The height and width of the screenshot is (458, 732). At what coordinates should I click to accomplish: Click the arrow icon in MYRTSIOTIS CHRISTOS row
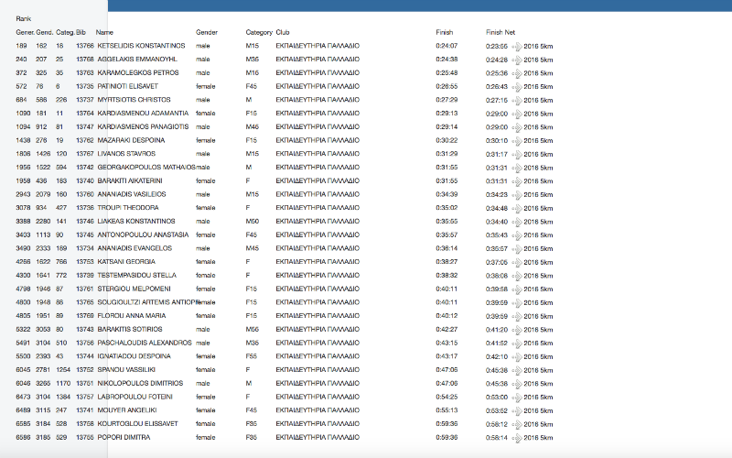point(517,101)
